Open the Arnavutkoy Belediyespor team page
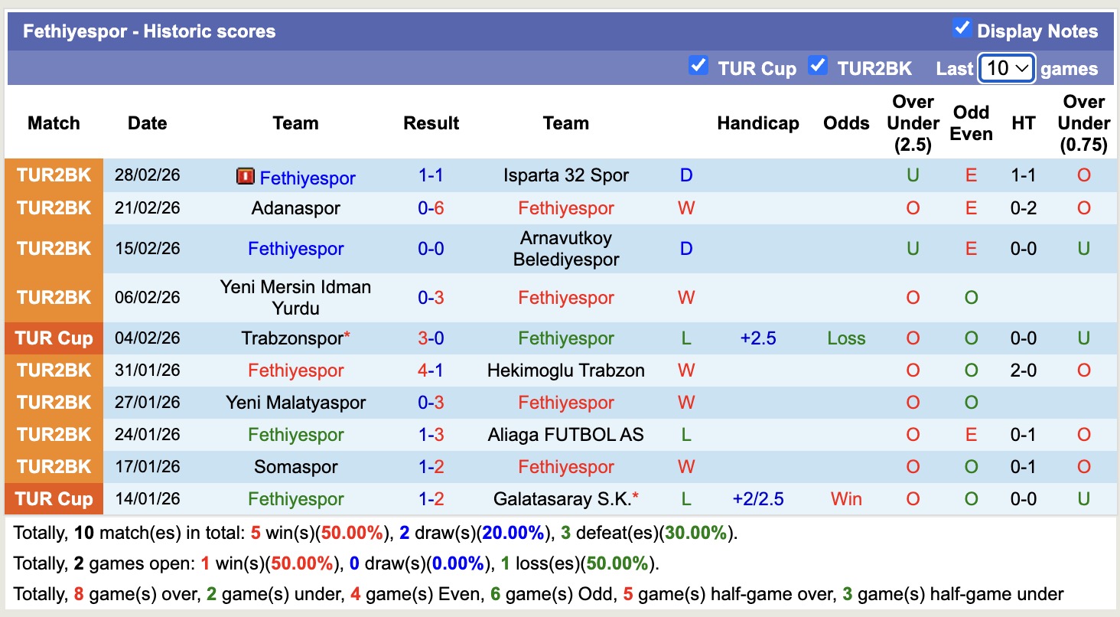The width and height of the screenshot is (1120, 617). pos(565,248)
